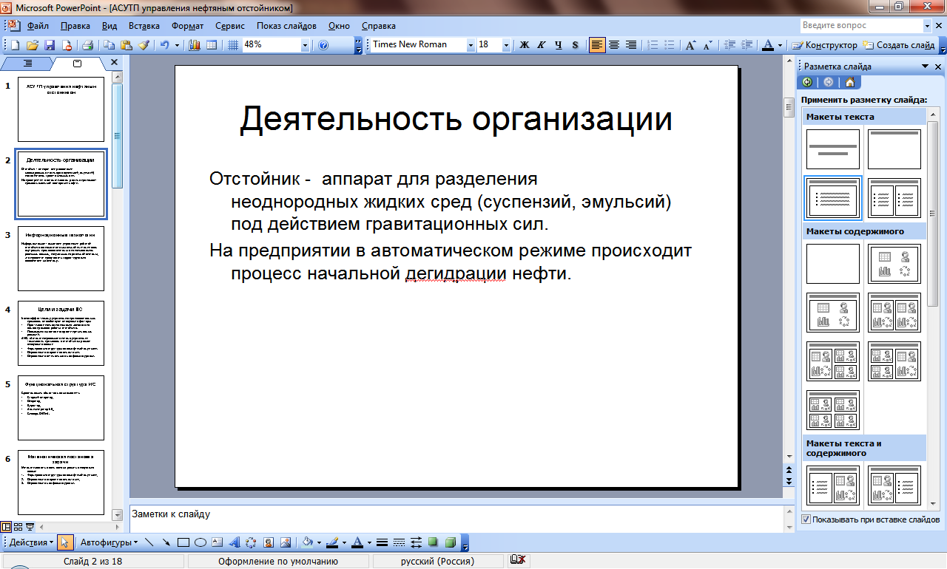Toggle the show/hide grid button

point(232,45)
